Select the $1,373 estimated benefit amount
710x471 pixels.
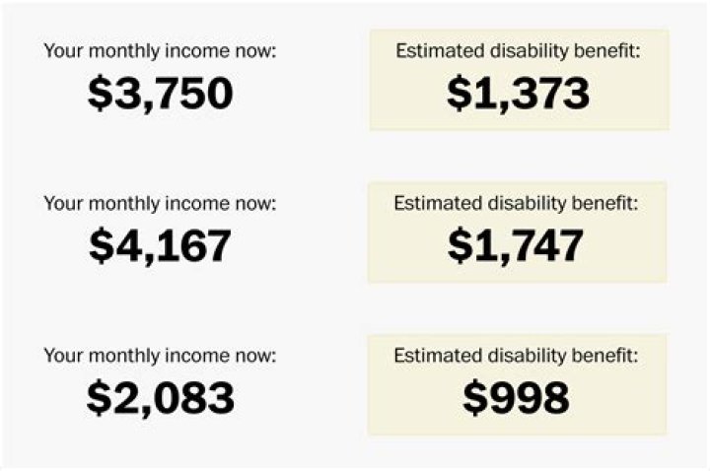[519, 94]
